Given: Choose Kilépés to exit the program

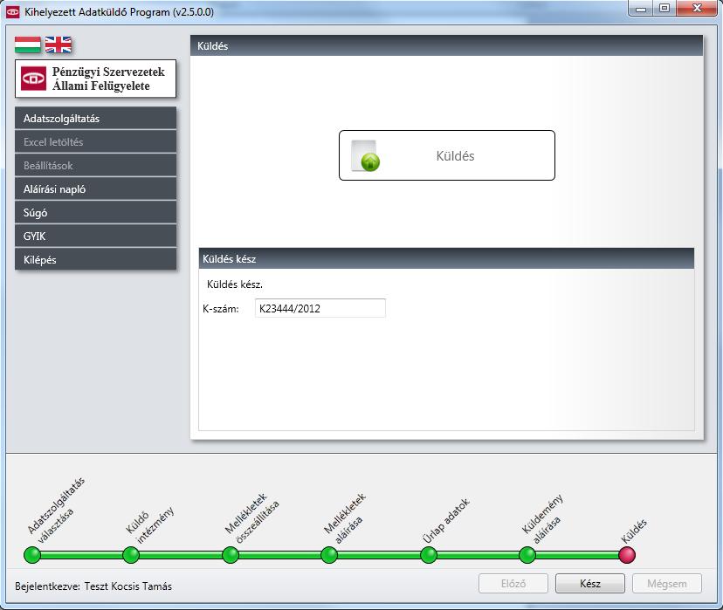Looking at the screenshot, I should pos(95,259).
